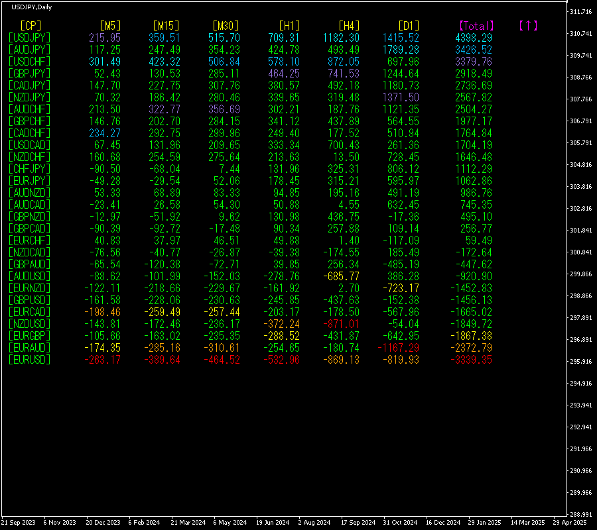Viewport: 597px width, 530px height.
Task: Select the [EURUSD] pair label
Action: pos(29,360)
